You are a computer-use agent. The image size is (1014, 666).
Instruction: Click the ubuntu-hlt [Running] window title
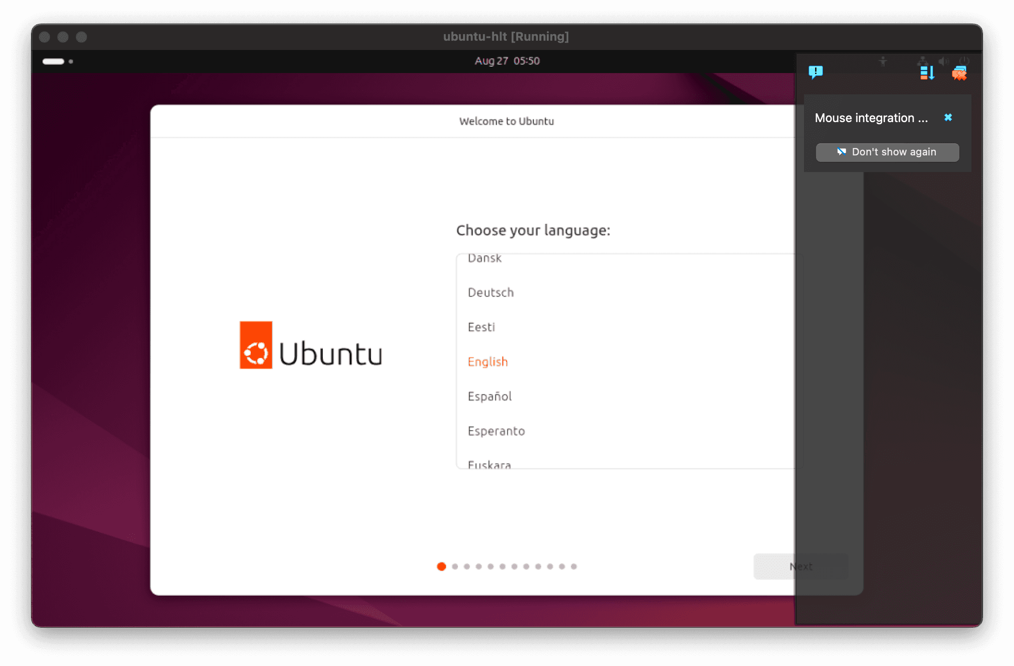click(506, 37)
